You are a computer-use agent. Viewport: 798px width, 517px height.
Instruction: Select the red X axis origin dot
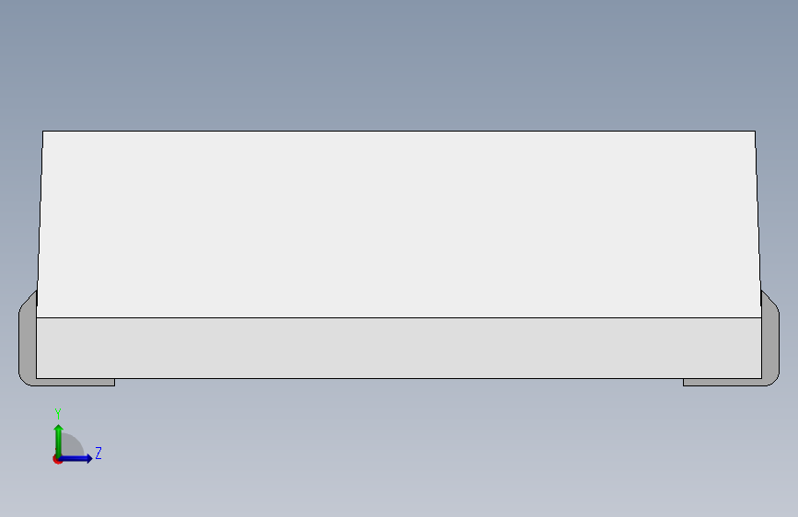pos(57,459)
